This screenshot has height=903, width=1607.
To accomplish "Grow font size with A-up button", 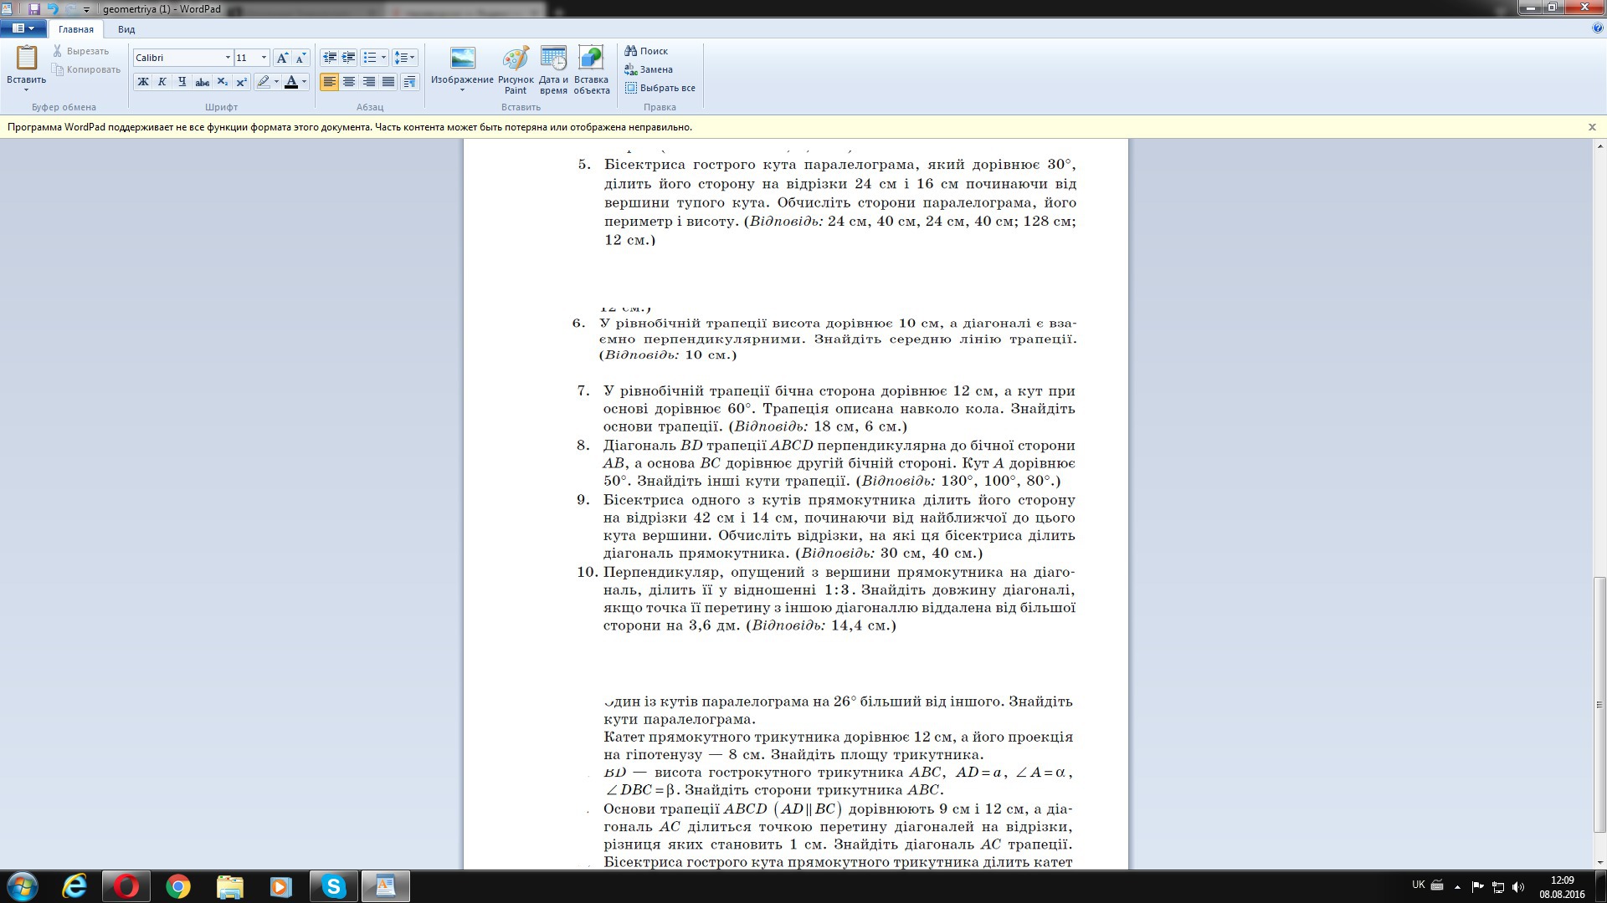I will point(282,58).
